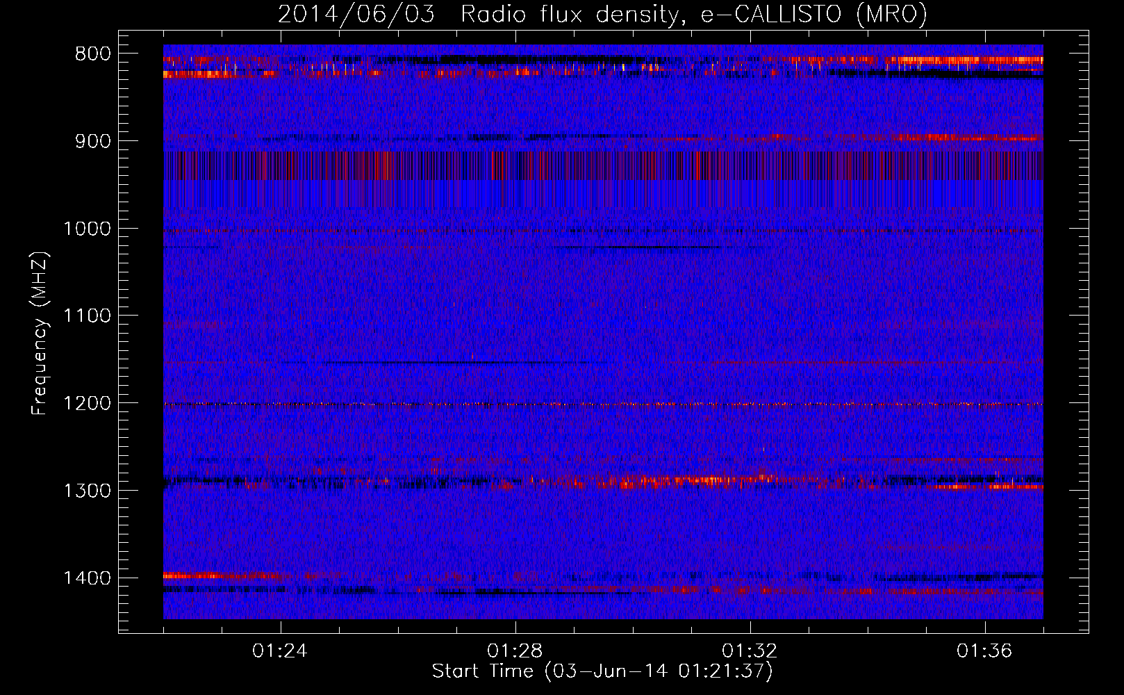Click the 1300 frequency tick label

tap(87, 491)
